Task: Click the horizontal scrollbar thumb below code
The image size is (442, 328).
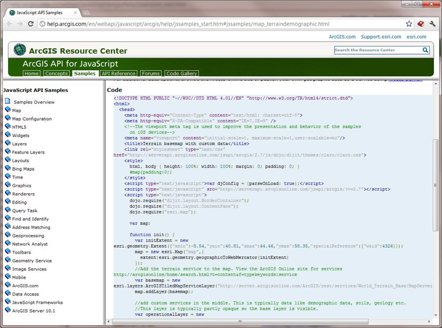Action: pos(240,322)
